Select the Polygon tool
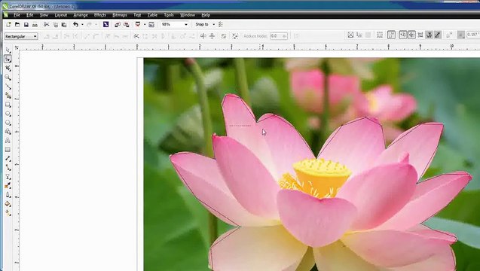The width and height of the screenshot is (480, 271). [8, 123]
